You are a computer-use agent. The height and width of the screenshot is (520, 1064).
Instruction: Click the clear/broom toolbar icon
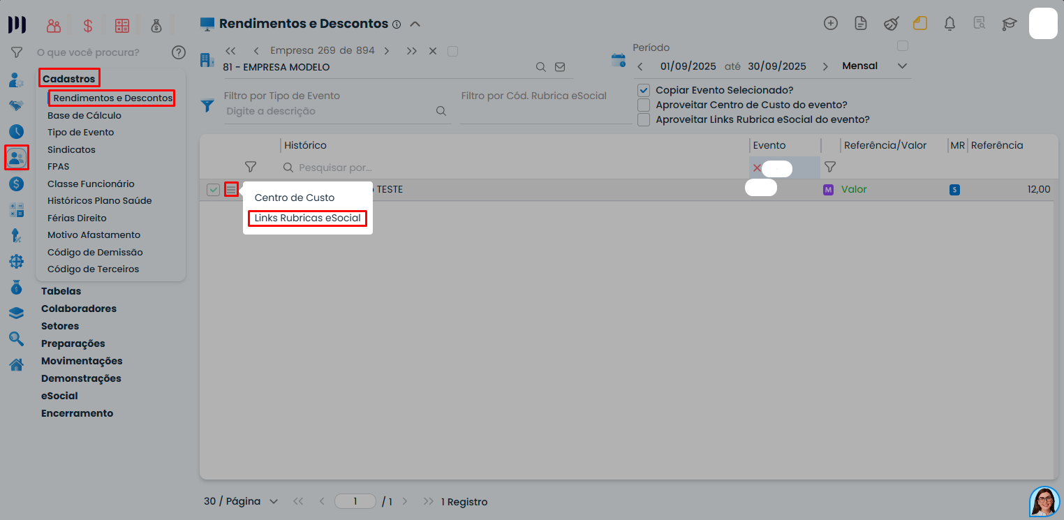(891, 22)
